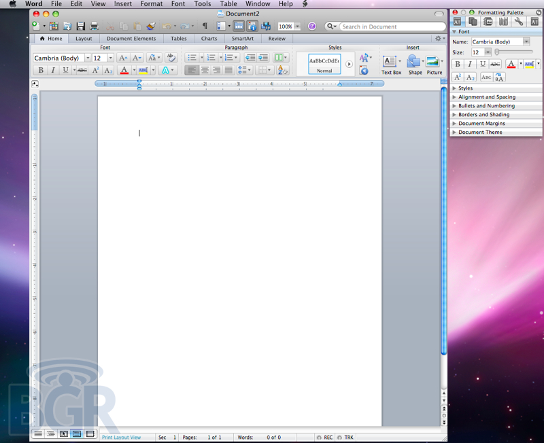Center align text using the ribbon
Image resolution: width=544 pixels, height=443 pixels.
click(205, 70)
